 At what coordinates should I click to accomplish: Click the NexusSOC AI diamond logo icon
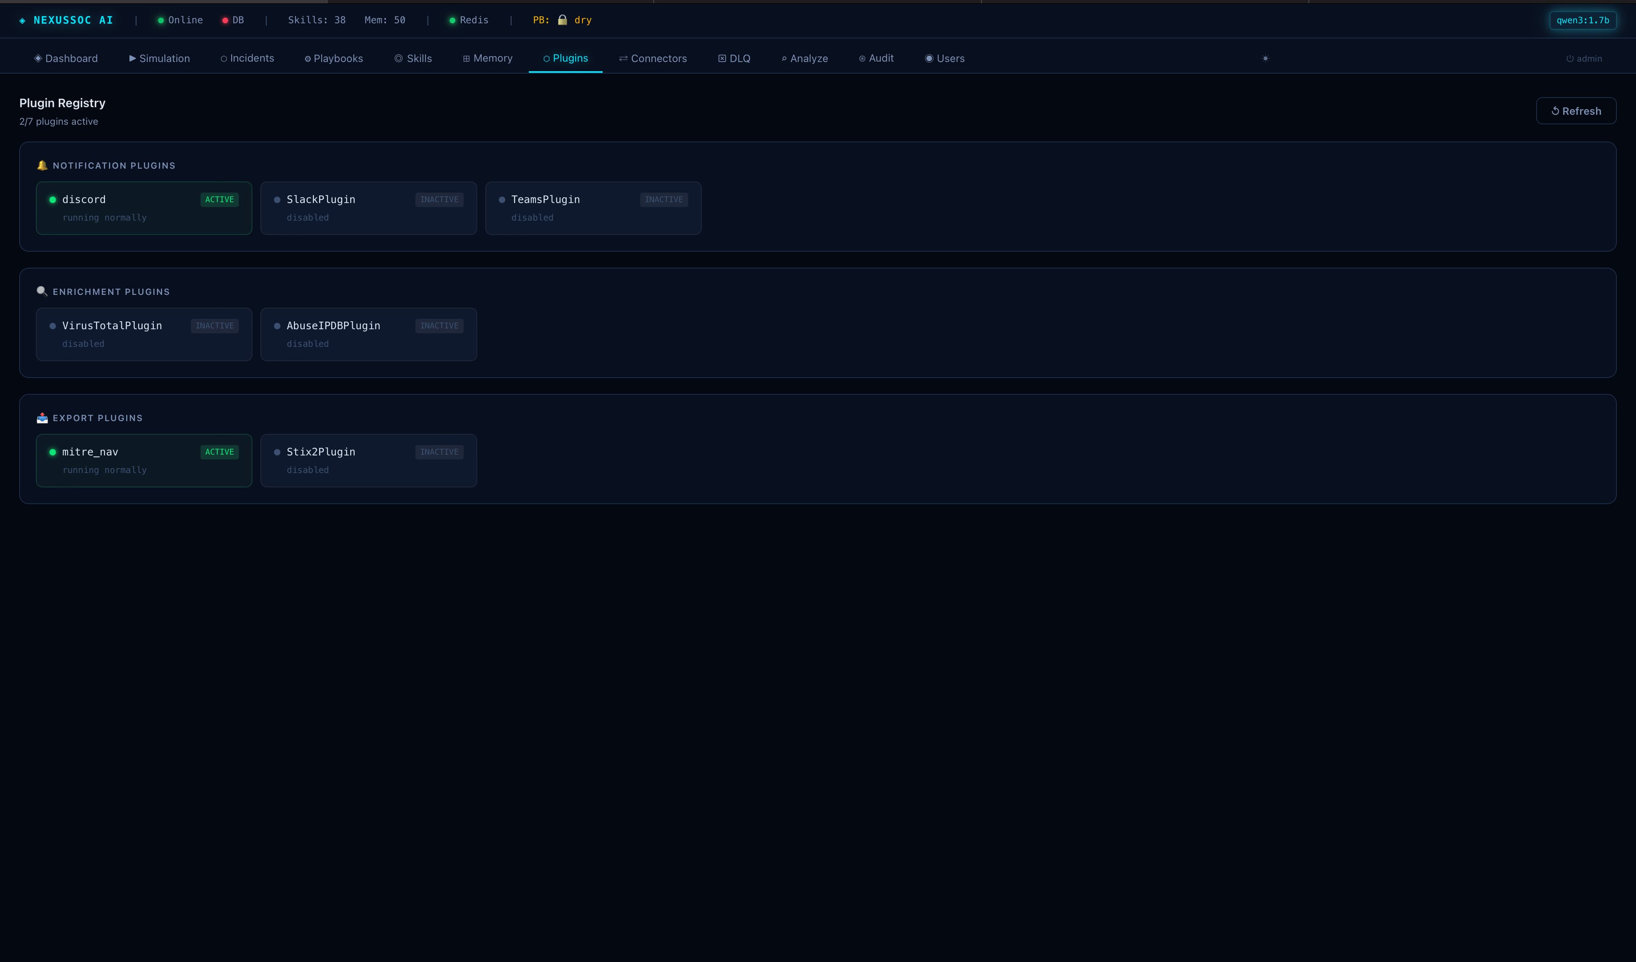[23, 21]
